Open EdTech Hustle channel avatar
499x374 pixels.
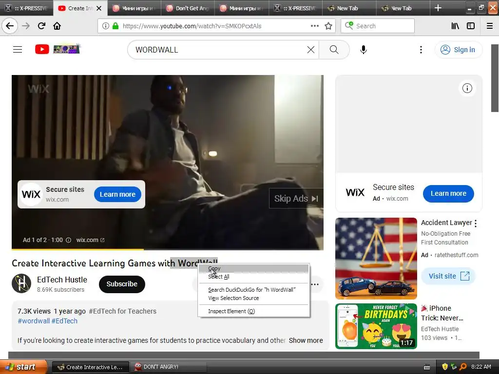pyautogui.click(x=21, y=283)
